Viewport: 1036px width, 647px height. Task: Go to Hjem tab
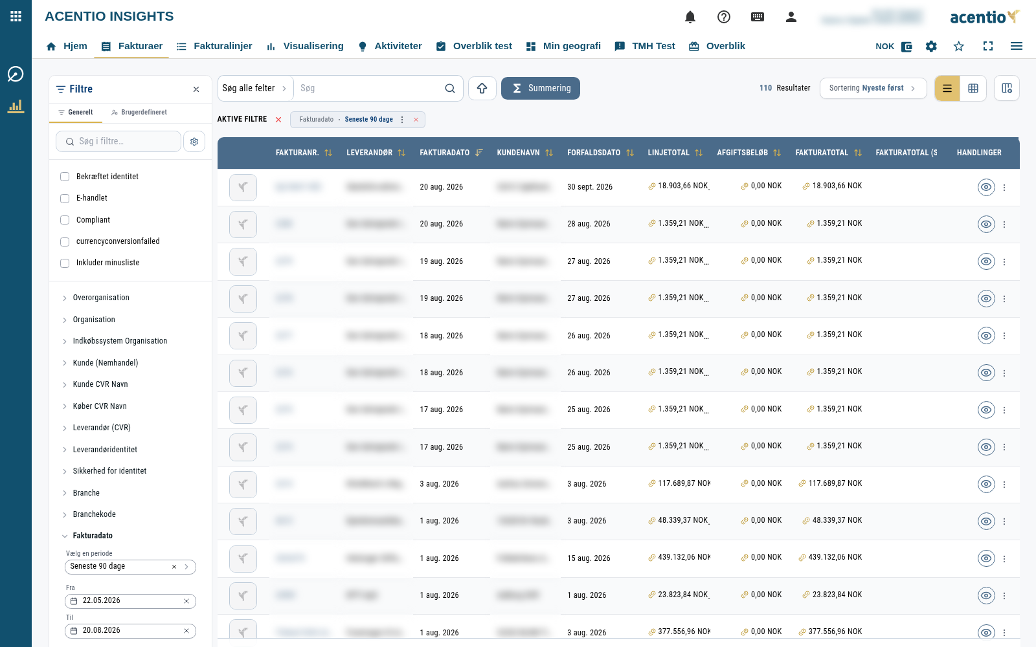(x=67, y=47)
